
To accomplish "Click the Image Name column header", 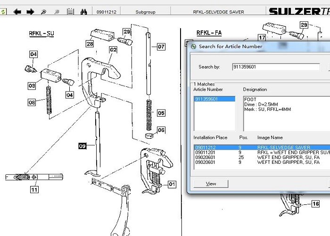I will pyautogui.click(x=270, y=138).
